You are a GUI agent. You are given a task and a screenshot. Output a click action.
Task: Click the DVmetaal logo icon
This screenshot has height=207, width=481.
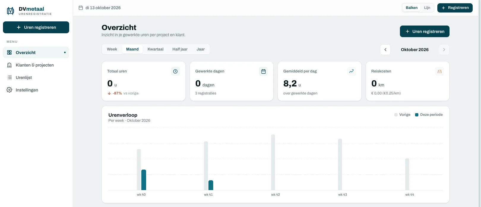tap(10, 11)
